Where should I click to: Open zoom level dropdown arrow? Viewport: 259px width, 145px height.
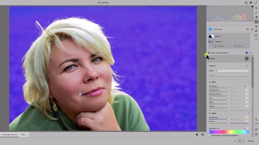(x=28, y=135)
